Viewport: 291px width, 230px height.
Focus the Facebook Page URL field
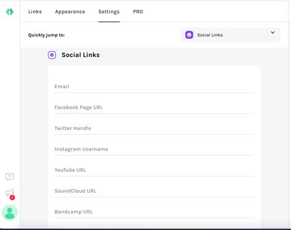pos(154,107)
